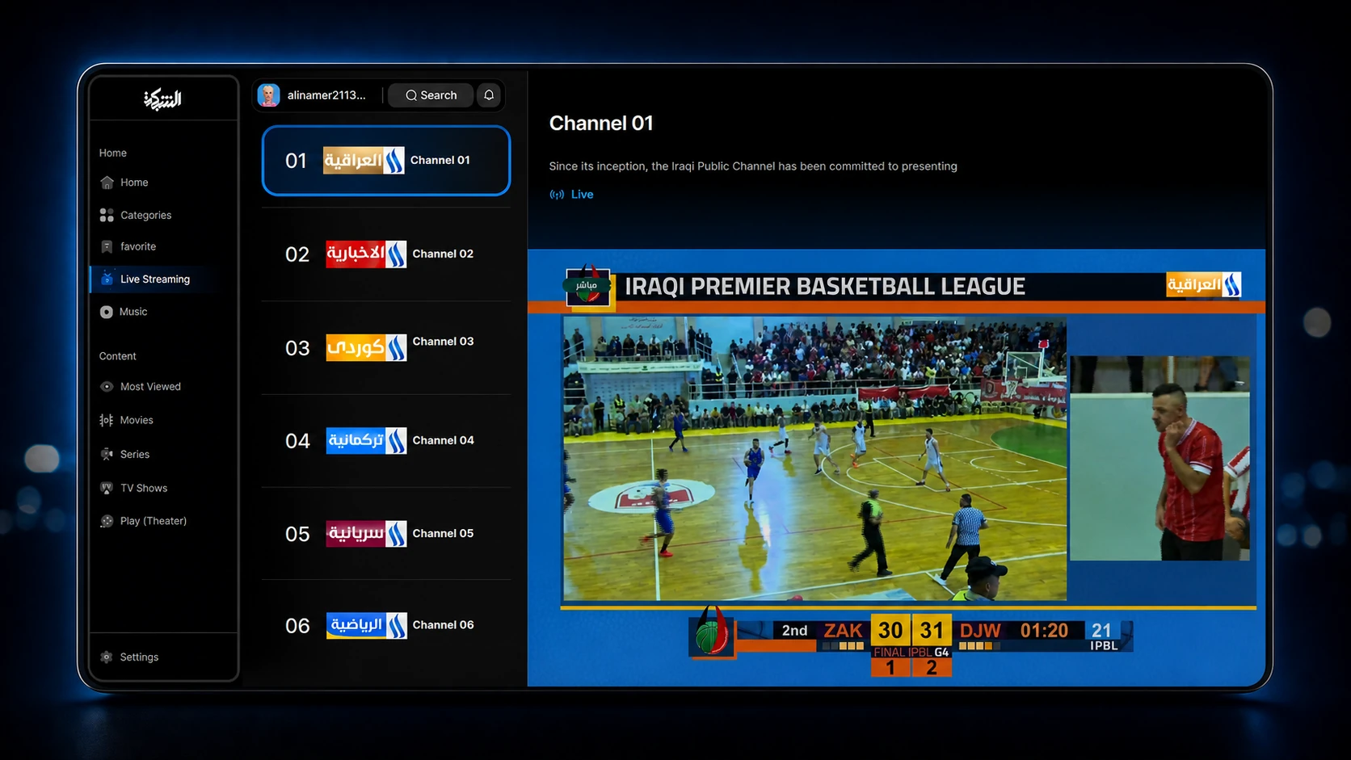Click the Categories grid icon
Screen dimensions: 1351x760
click(107, 215)
